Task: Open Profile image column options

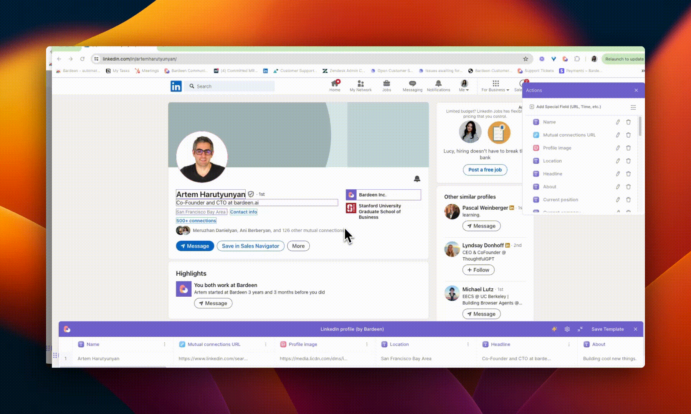Action: pos(367,344)
